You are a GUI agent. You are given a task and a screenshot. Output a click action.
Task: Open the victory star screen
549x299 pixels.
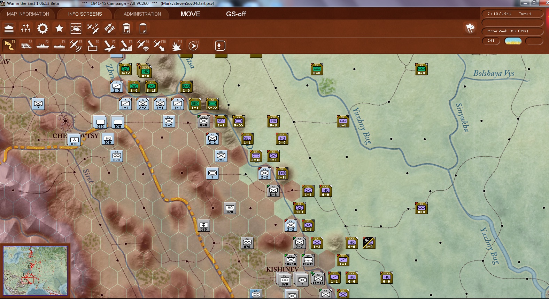[x=59, y=28]
